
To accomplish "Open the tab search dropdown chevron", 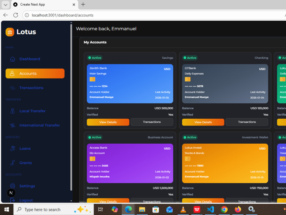I will 5,5.
